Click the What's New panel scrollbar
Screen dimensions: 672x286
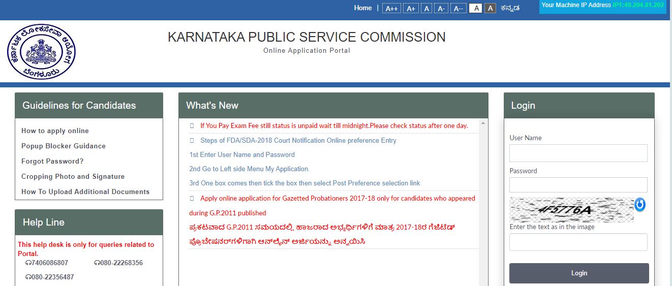pyautogui.click(x=483, y=203)
